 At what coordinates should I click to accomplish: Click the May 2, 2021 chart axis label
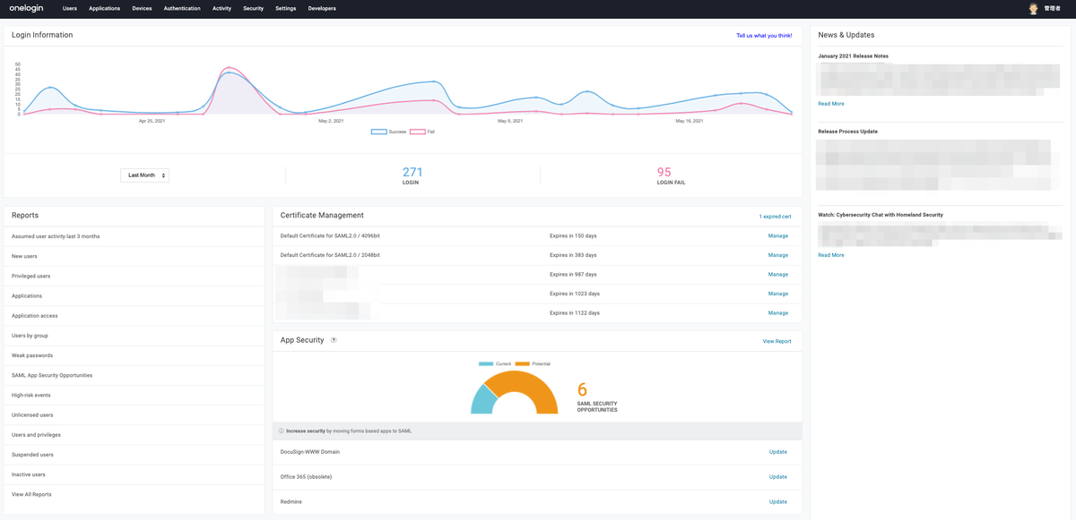coord(331,121)
